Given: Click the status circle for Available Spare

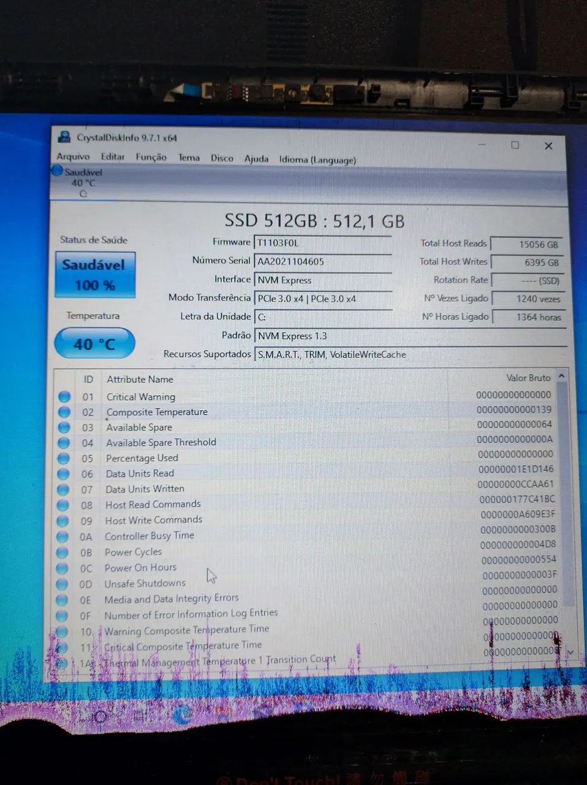Looking at the screenshot, I should pos(64,427).
